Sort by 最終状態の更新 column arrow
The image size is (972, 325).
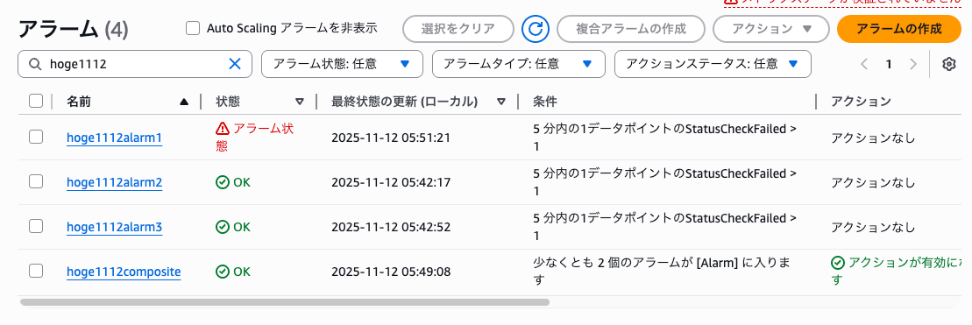point(501,102)
